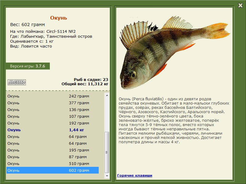Open the Меню button
Screen dimensions: 246x184
[x=17, y=82]
